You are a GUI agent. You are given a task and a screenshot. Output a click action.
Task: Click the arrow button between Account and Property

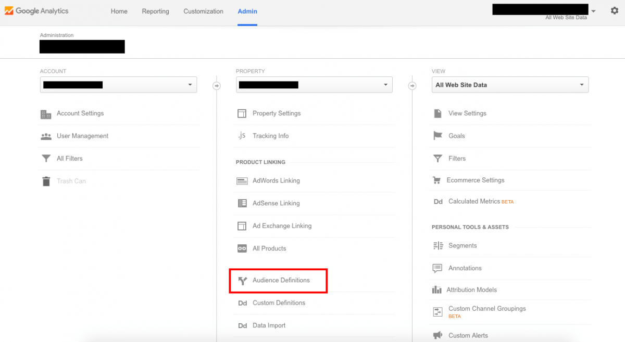pos(217,86)
